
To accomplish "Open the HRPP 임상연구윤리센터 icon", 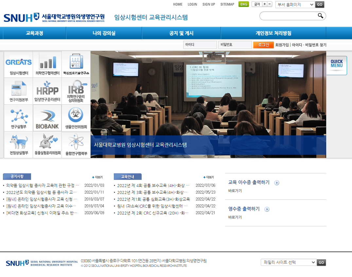I will click(x=47, y=91).
